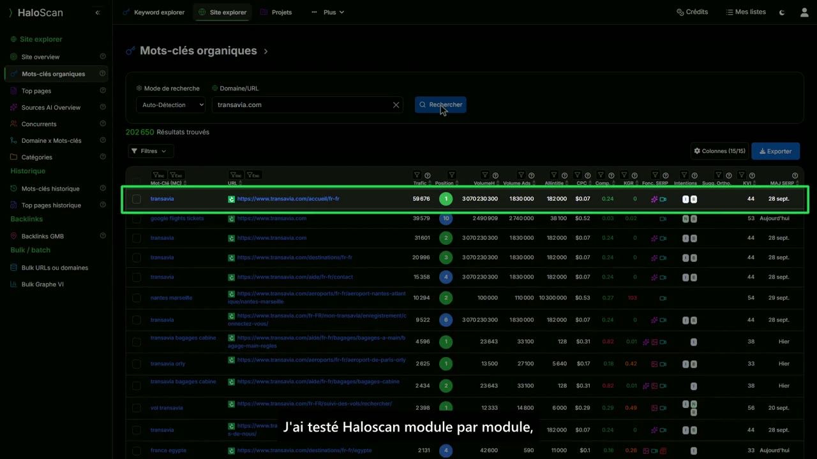Open Bulk URLs ou domaines in sidebar
The image size is (817, 459).
(x=55, y=268)
